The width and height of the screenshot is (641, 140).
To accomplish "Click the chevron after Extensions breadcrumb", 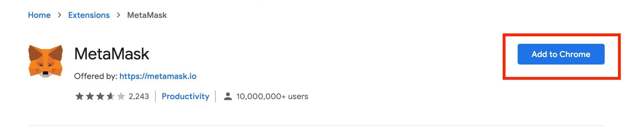I will (118, 15).
